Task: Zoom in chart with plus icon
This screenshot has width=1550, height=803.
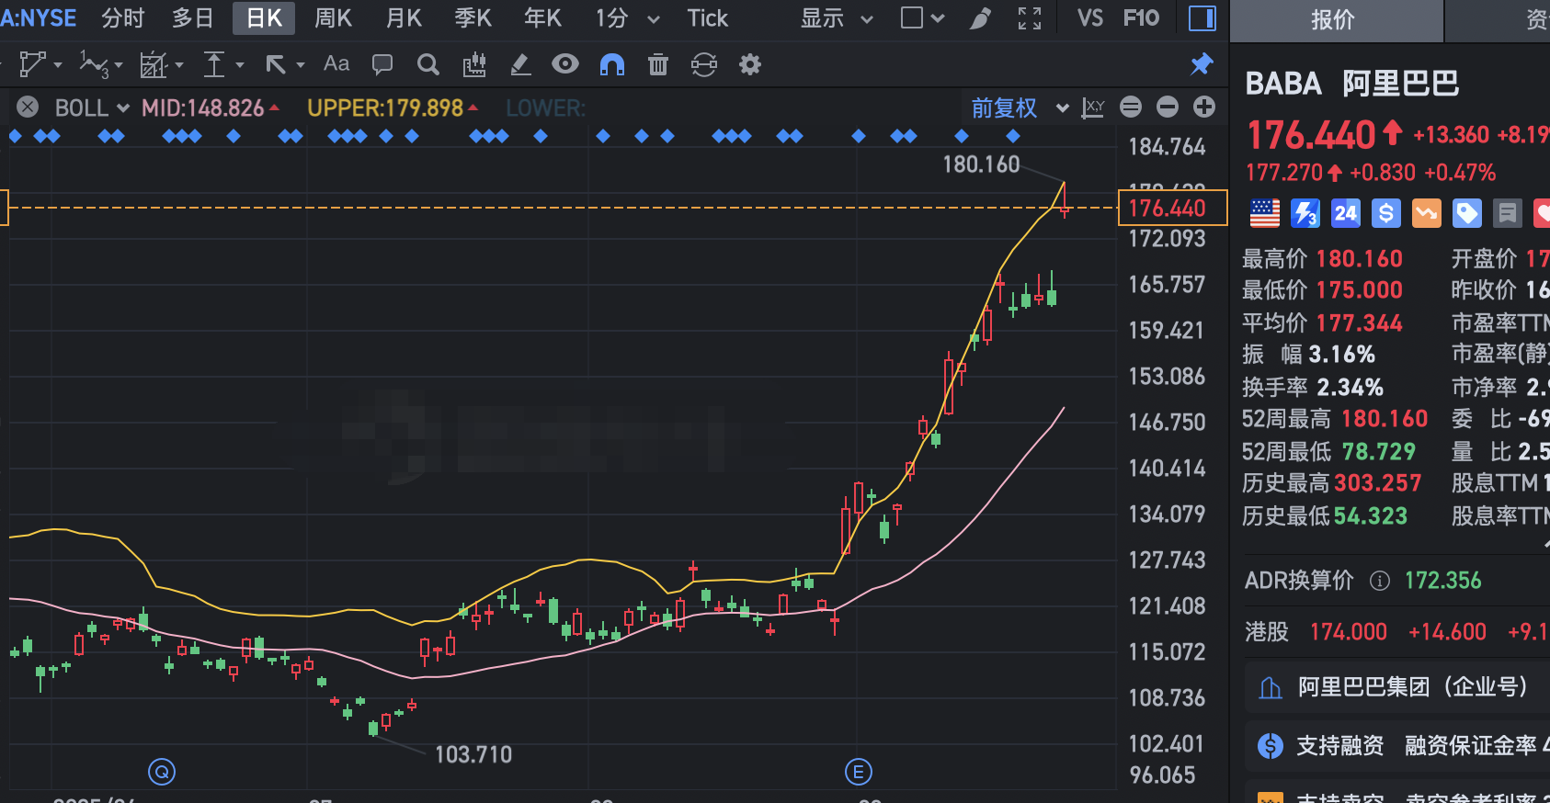Action: click(x=1204, y=107)
